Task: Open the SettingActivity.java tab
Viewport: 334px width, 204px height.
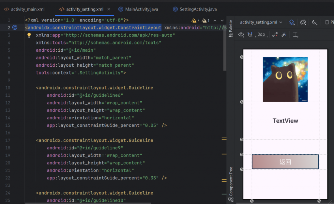Action: pyautogui.click(x=195, y=9)
